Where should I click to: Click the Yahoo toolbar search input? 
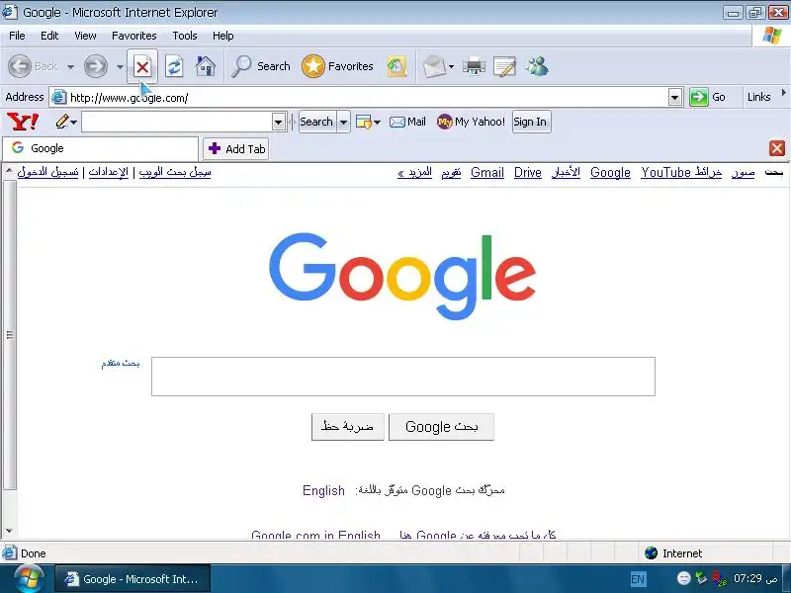point(177,122)
